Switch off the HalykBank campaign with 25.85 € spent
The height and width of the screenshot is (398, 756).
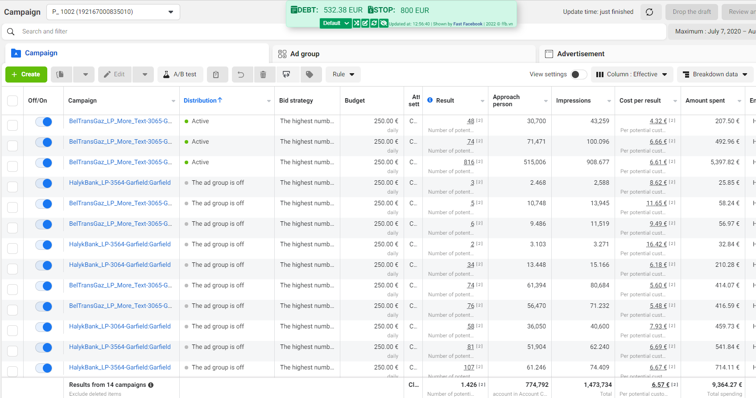[44, 183]
